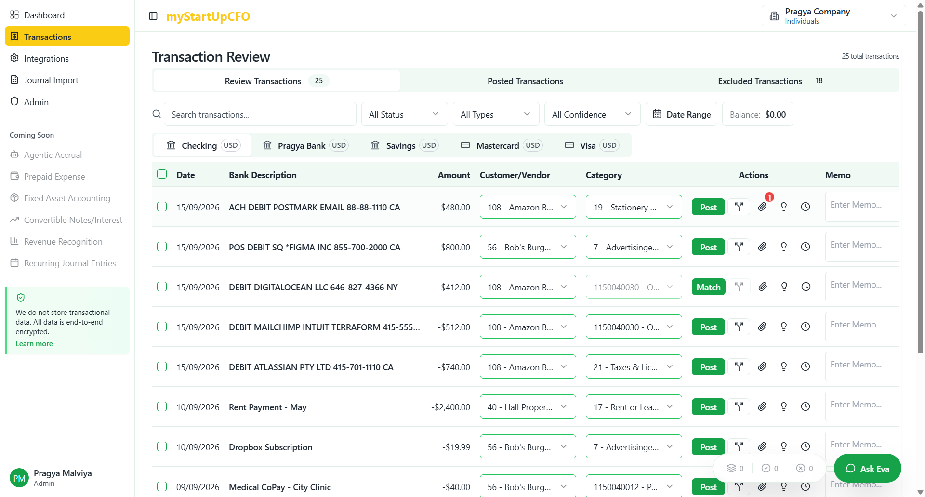Screen dimensions: 925x497
Task: Click the split transaction icon for Figma debit
Action: coord(739,247)
